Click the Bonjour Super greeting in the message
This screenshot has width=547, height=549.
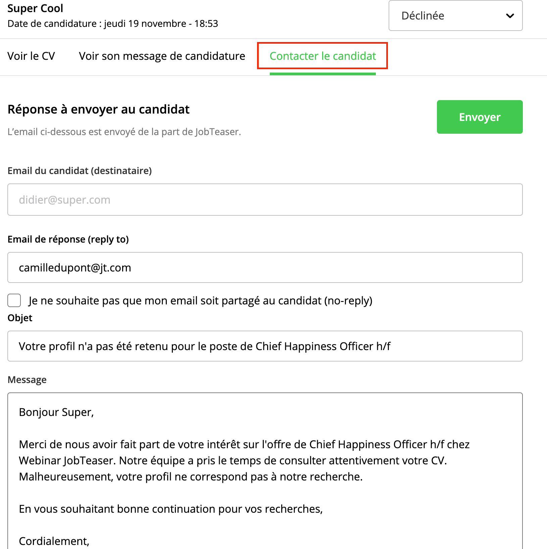pos(56,412)
